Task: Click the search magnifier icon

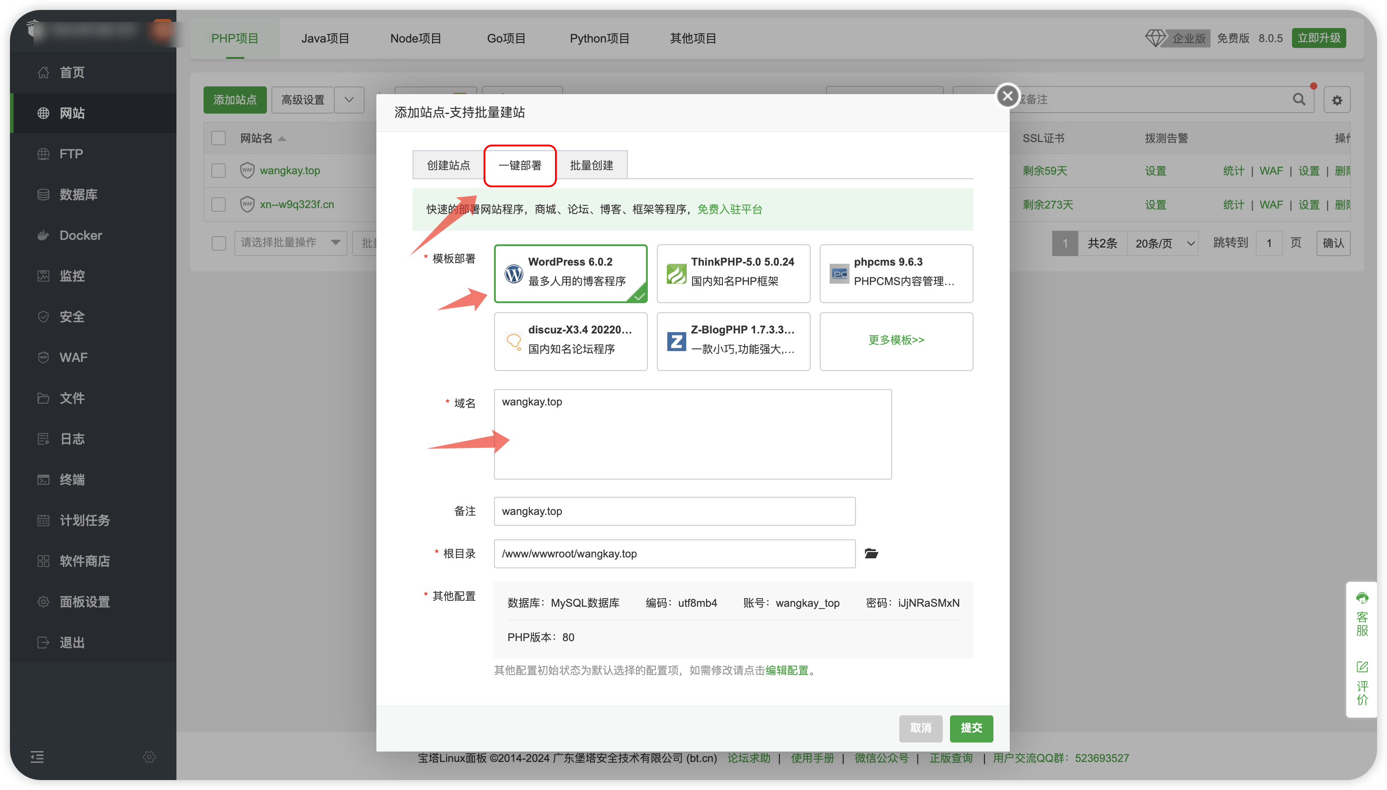Action: (x=1299, y=99)
